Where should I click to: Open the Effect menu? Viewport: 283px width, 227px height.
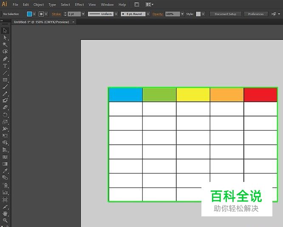pos(79,5)
